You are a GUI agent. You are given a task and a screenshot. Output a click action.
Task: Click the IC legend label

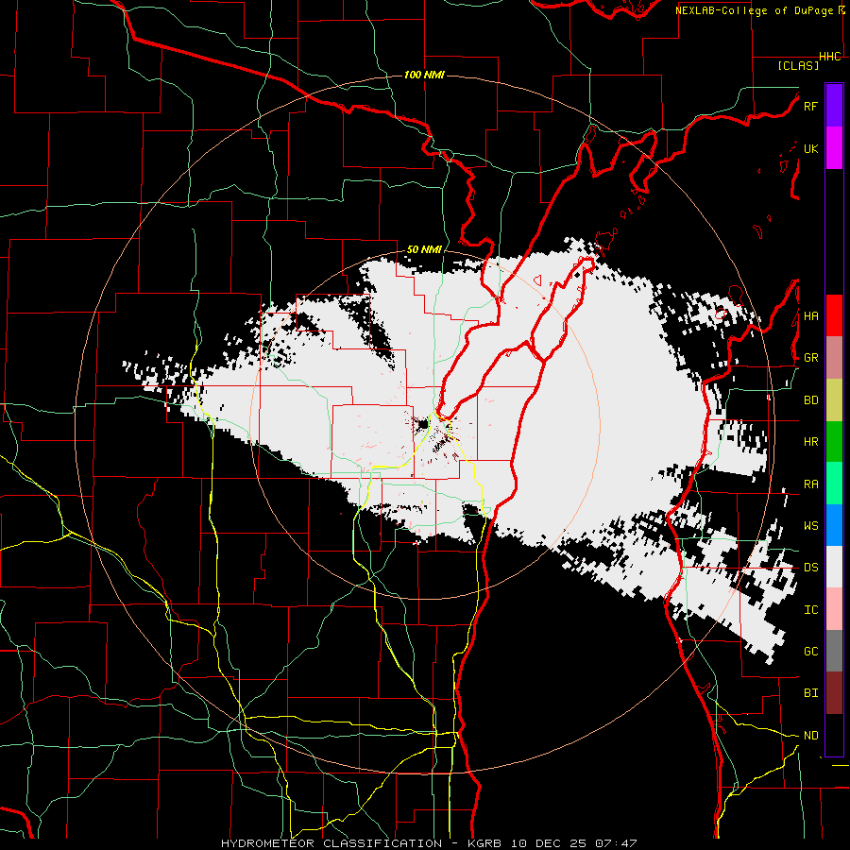tap(810, 610)
